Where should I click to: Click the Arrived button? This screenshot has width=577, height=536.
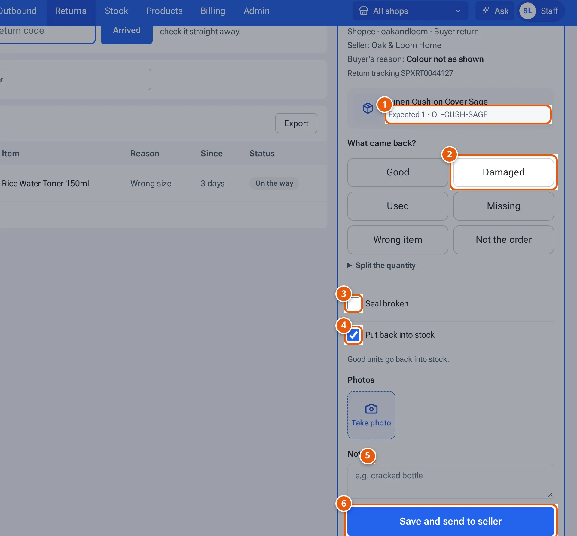127,31
